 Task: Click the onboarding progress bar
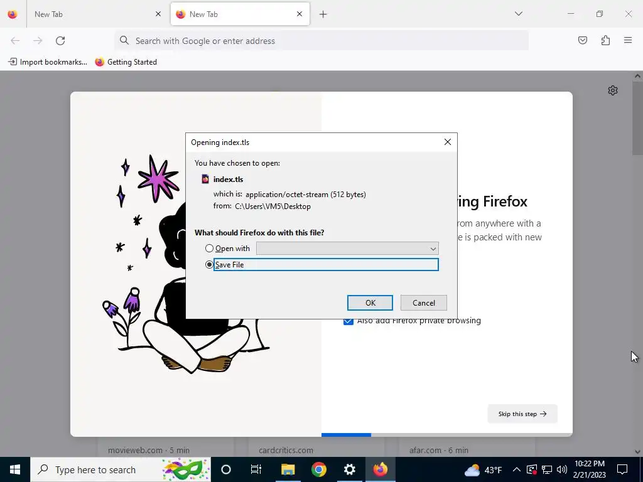(x=447, y=435)
